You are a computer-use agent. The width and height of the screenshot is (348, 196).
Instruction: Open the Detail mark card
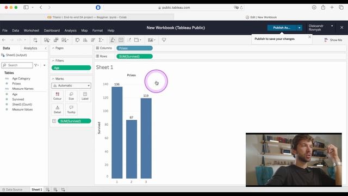point(57,109)
